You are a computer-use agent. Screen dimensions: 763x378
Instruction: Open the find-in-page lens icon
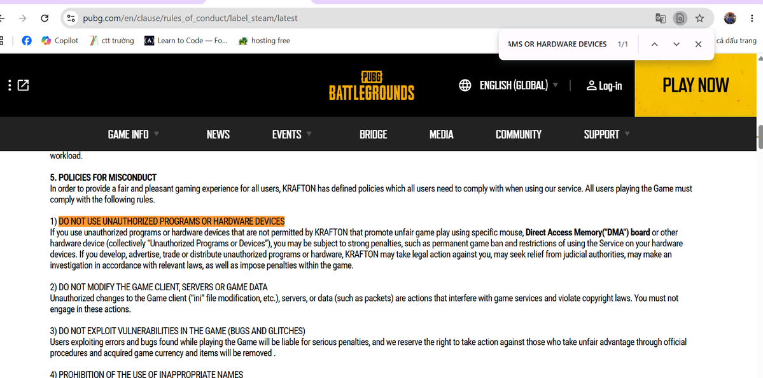click(680, 18)
